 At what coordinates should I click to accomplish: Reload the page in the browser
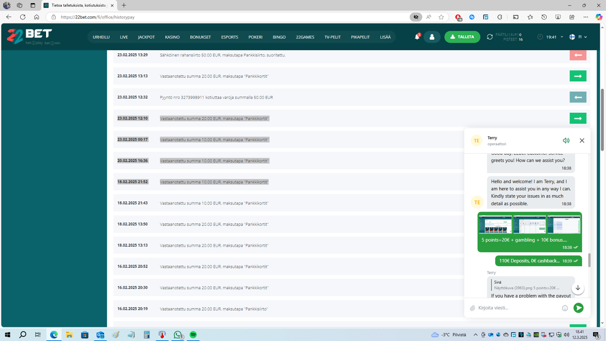click(23, 17)
